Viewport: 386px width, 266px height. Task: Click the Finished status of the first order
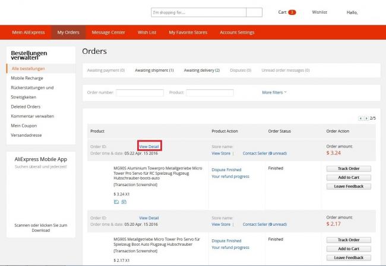tap(276, 168)
